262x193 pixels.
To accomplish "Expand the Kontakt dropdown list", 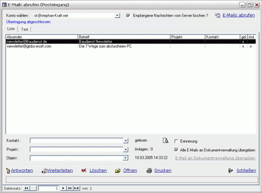I will point(126,141).
